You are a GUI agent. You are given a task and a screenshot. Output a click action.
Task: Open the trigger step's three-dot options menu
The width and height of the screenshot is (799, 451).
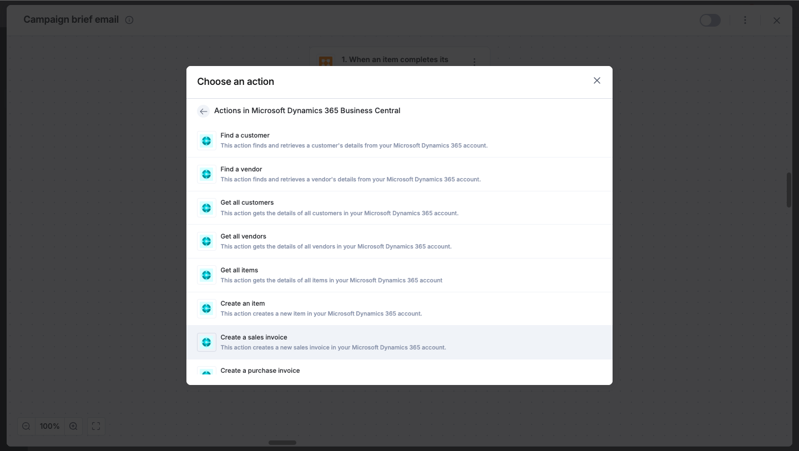474,62
